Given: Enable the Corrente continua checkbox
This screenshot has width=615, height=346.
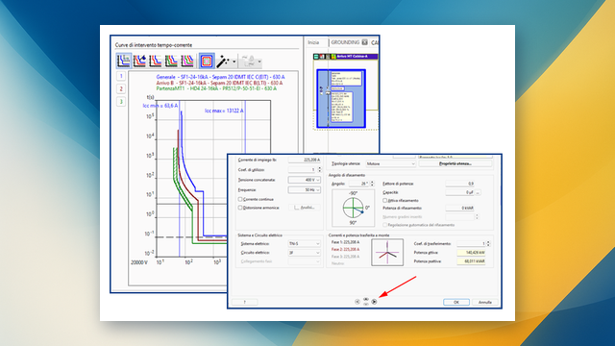Looking at the screenshot, I should pyautogui.click(x=240, y=199).
